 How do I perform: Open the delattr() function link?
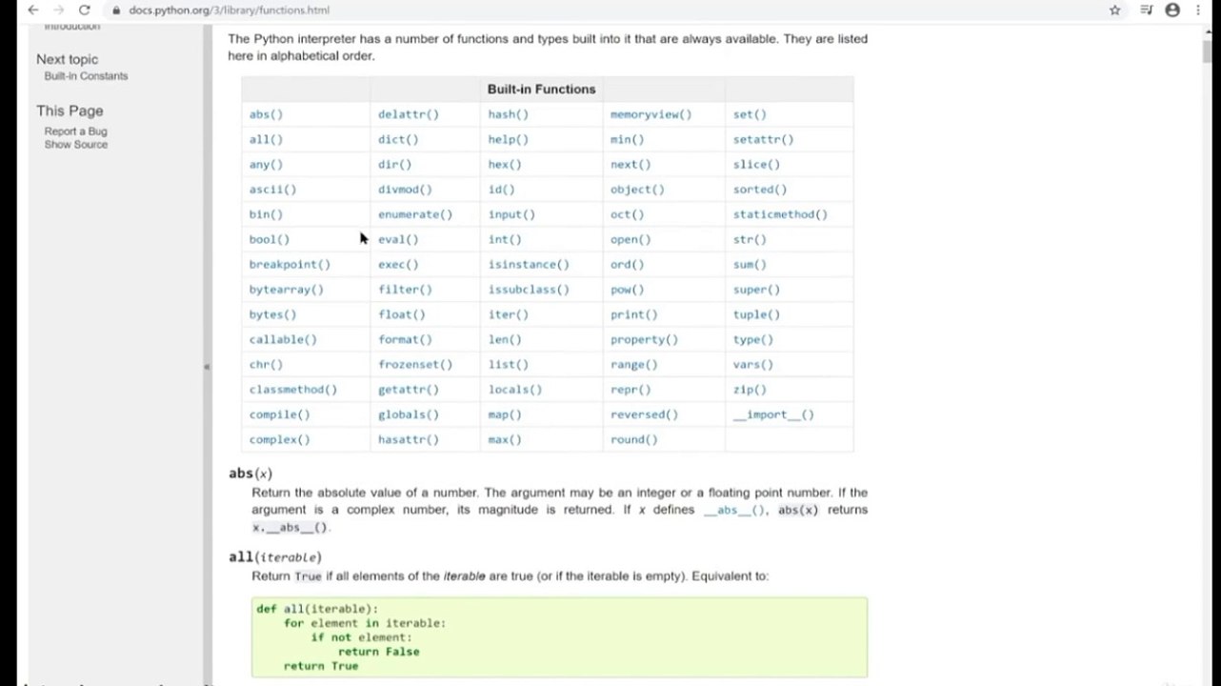tap(409, 114)
